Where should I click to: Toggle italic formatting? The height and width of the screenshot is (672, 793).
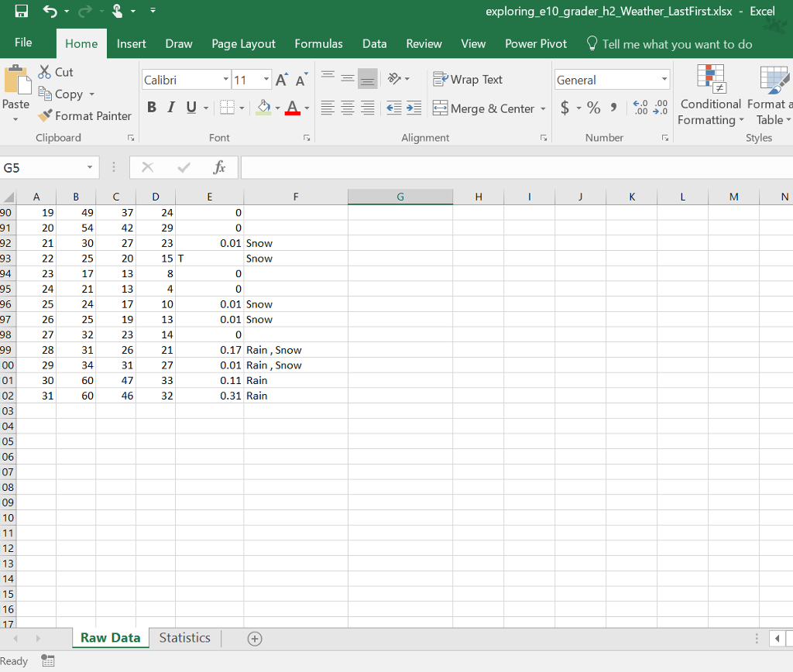[170, 108]
